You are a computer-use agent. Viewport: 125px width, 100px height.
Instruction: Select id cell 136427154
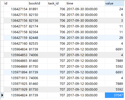(x=16, y=9)
